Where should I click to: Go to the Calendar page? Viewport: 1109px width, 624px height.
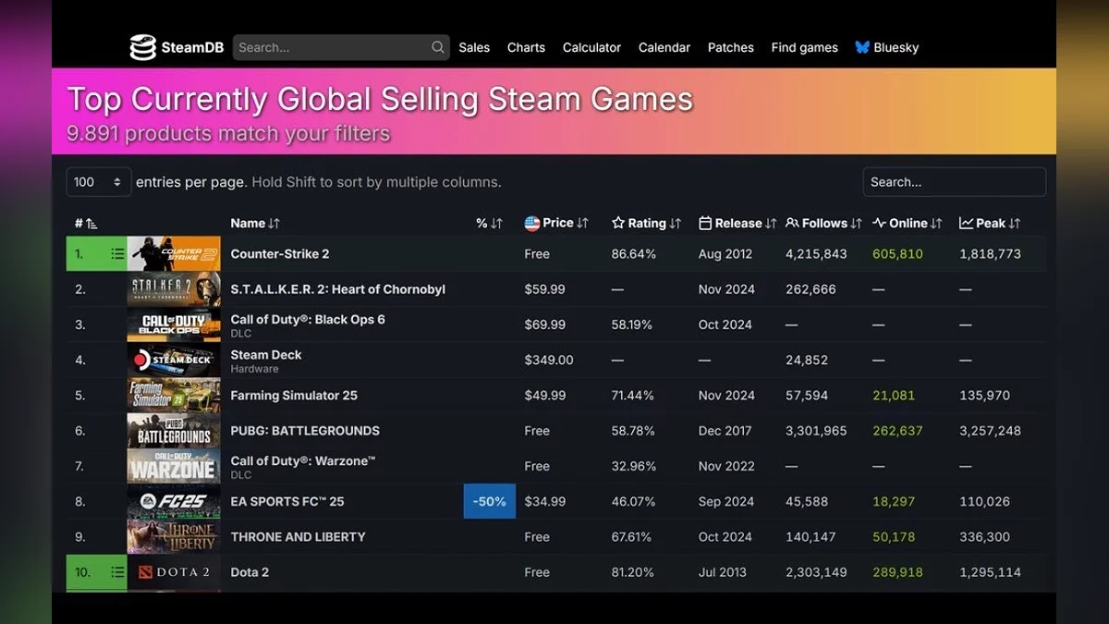tap(664, 47)
